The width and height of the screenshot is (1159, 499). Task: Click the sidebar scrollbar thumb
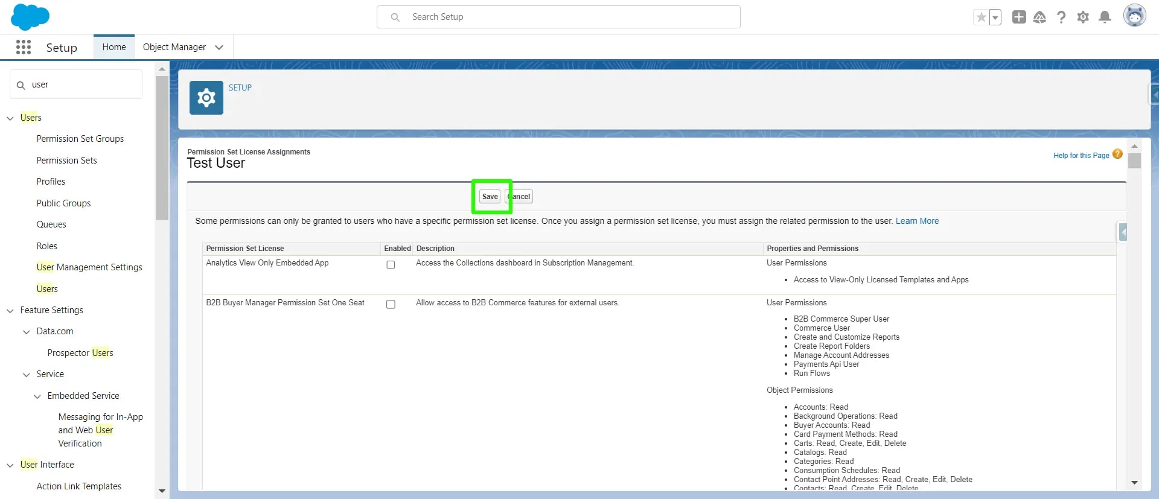[x=162, y=148]
